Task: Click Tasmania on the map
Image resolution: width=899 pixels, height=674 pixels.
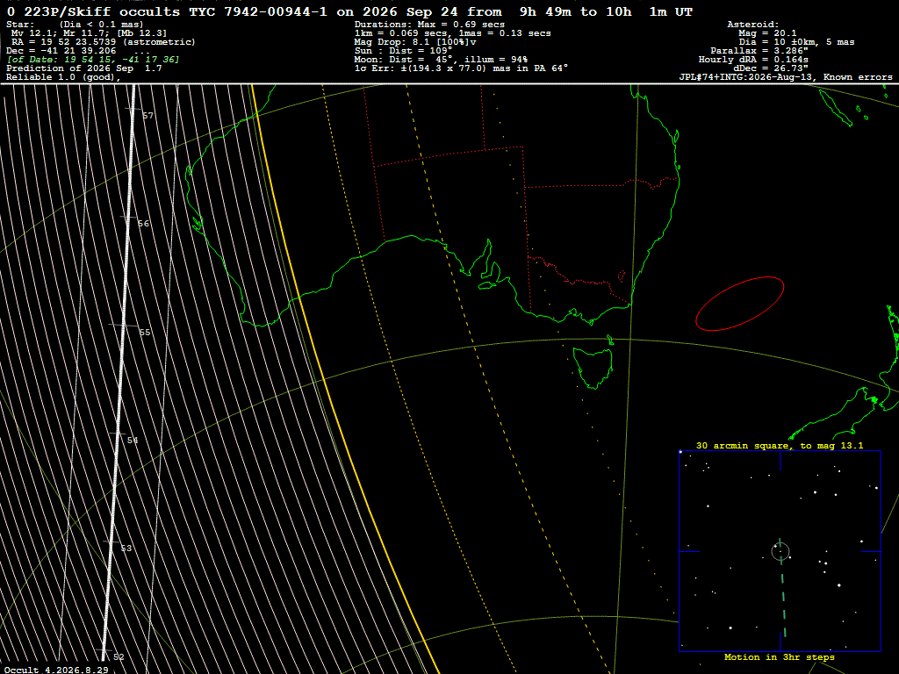Action: coord(593,367)
